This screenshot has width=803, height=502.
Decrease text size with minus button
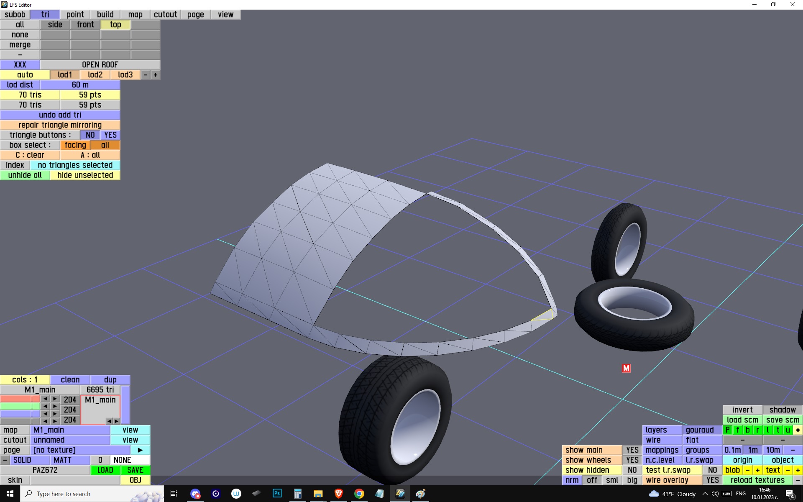click(x=788, y=470)
